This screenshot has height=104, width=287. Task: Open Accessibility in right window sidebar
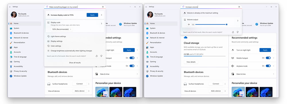(161, 66)
